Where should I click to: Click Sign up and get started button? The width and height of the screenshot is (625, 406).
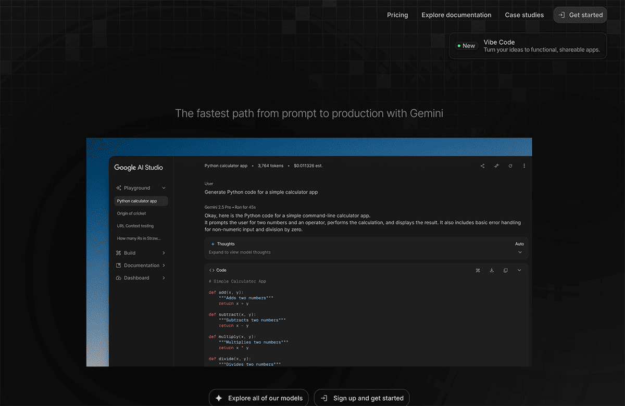[x=362, y=398]
